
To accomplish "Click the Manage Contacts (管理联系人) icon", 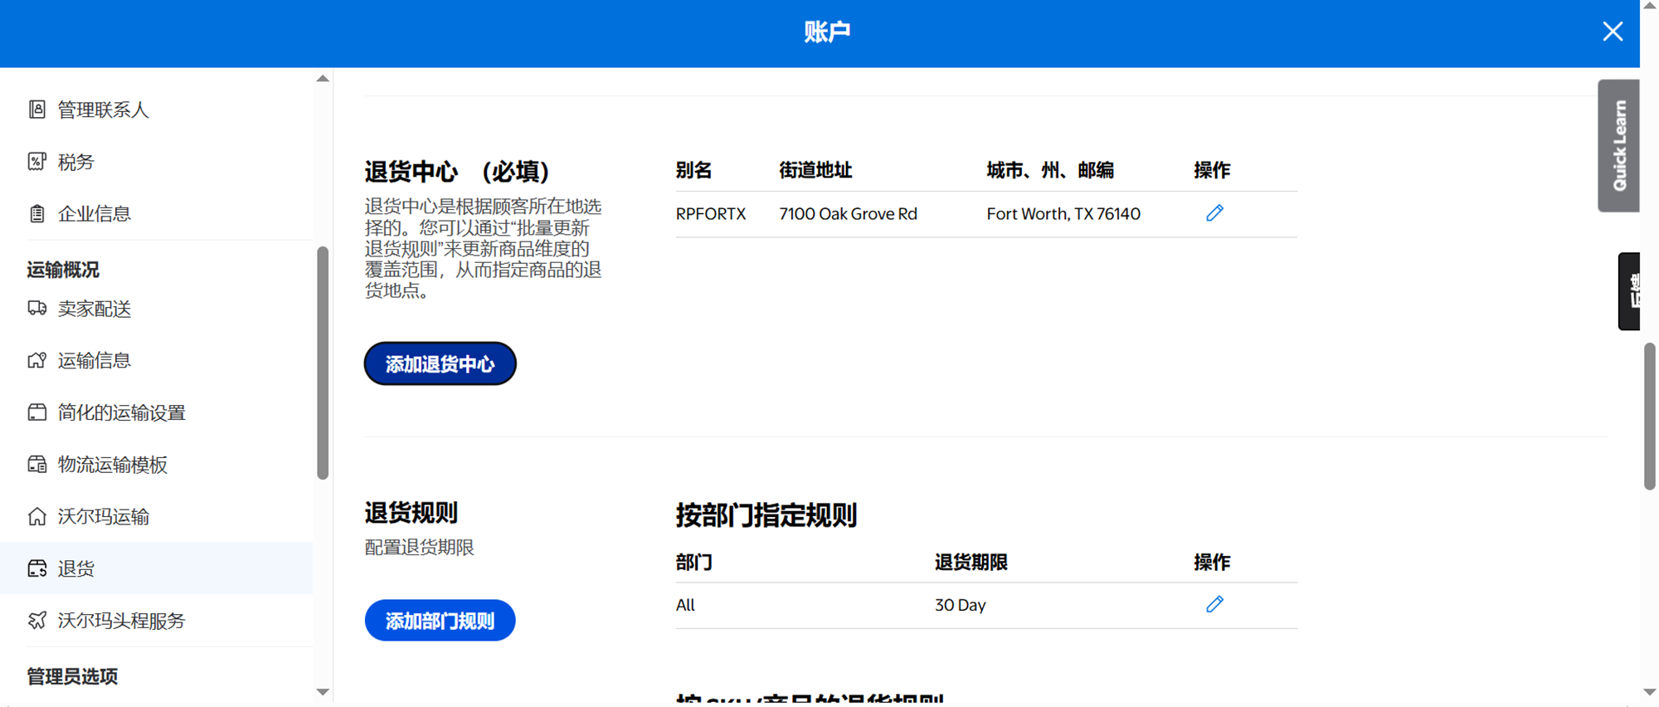I will pos(37,110).
